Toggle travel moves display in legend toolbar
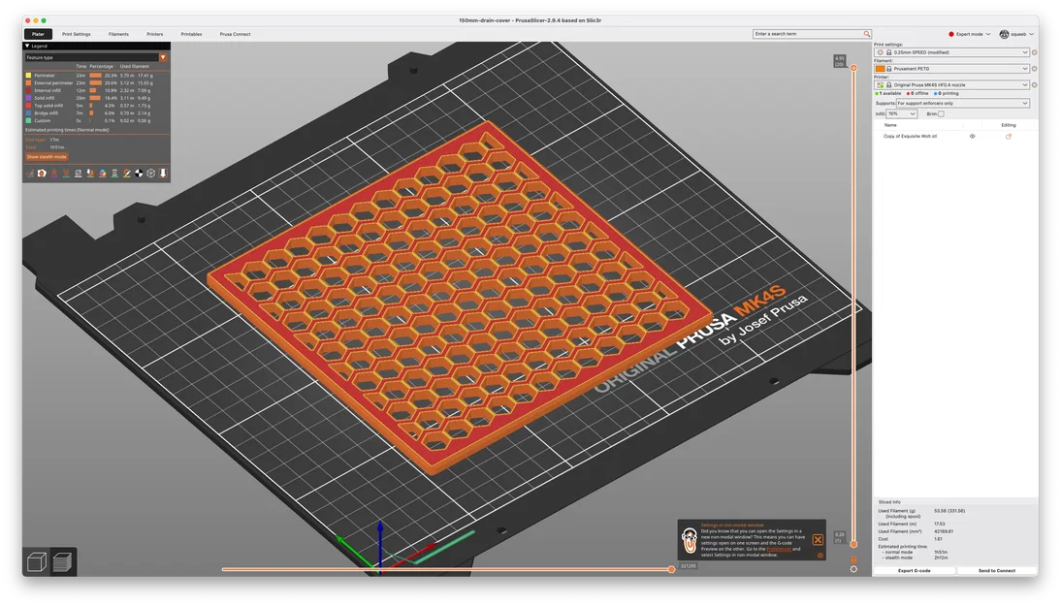Screen dimensions: 1061x606 coord(30,174)
